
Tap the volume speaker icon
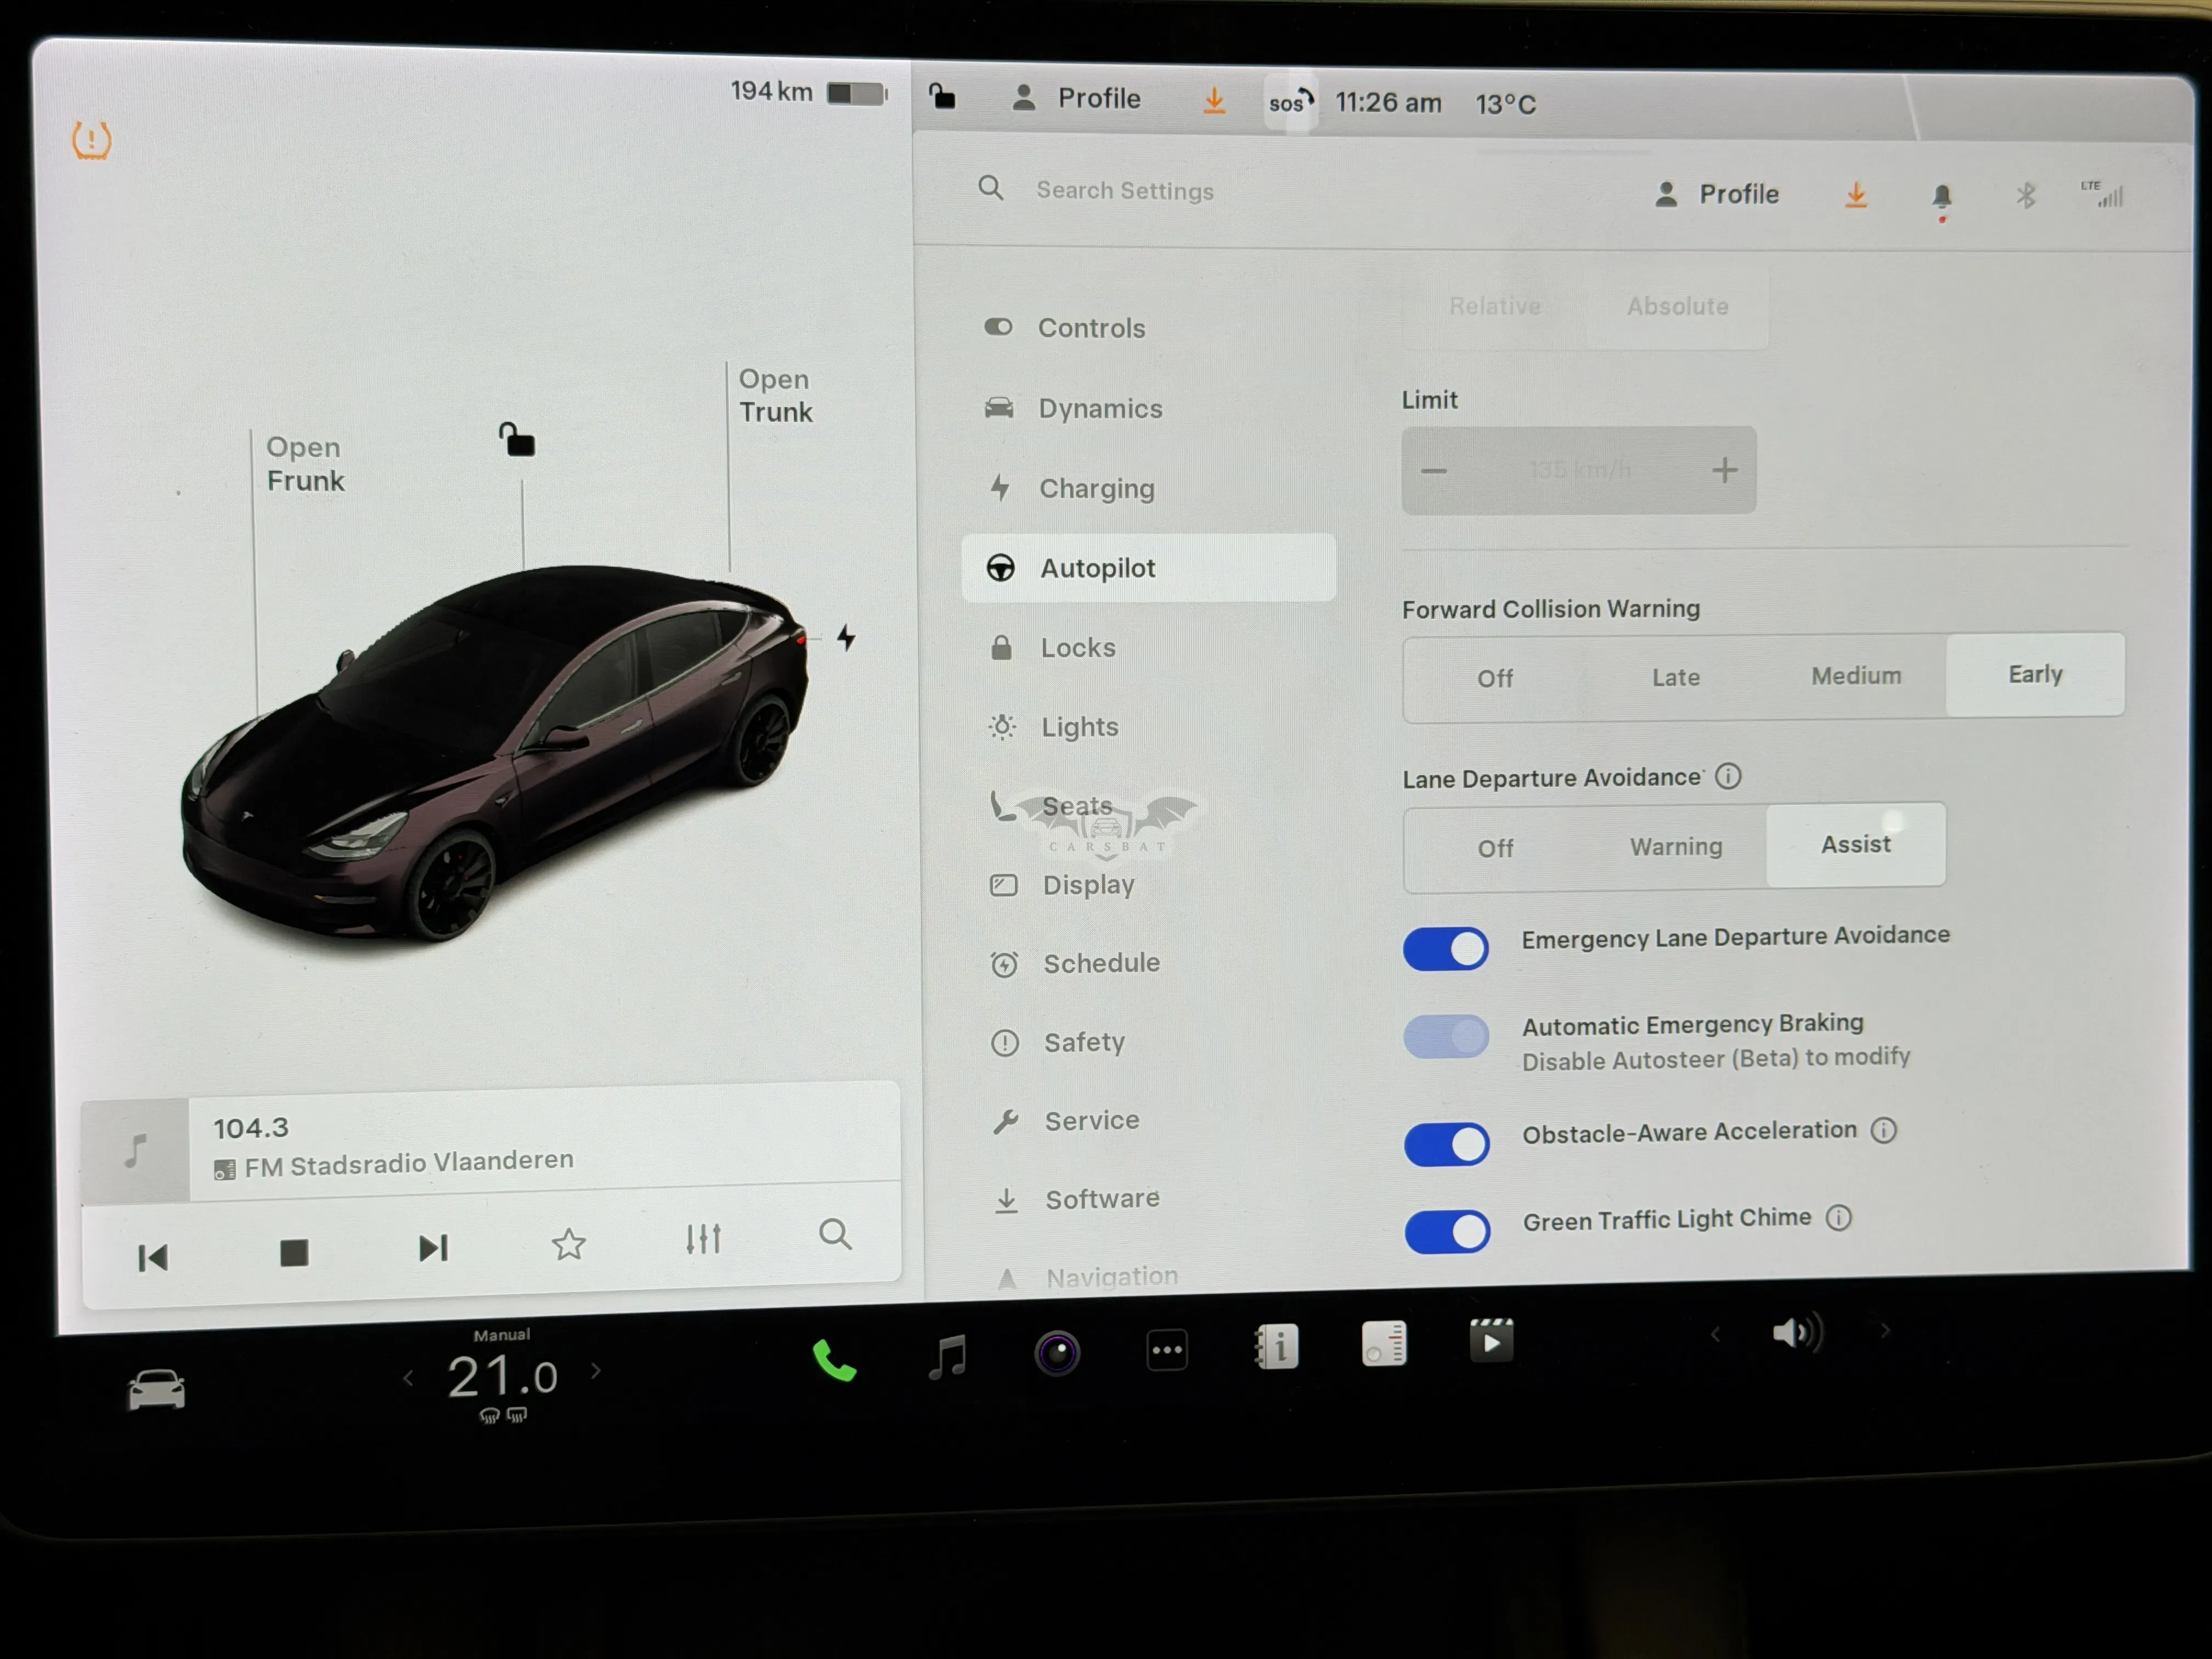click(1798, 1332)
